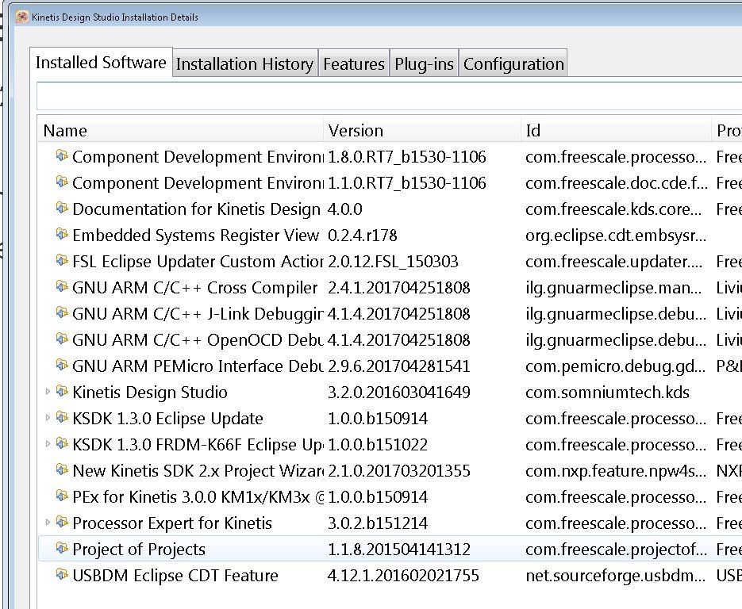Select the Embedded Systems Register View row

tap(389, 235)
